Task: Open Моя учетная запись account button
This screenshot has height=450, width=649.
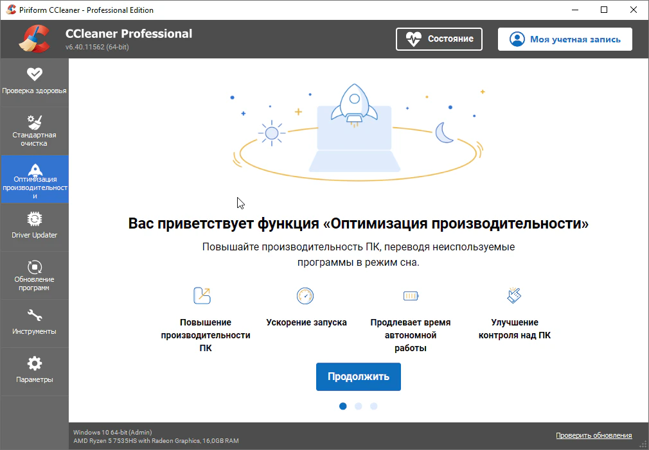Action: point(564,39)
